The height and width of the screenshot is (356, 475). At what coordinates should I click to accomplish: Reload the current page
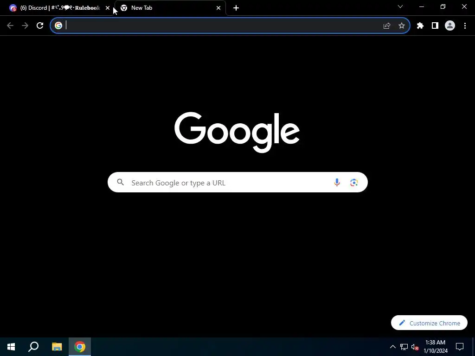[x=40, y=26]
